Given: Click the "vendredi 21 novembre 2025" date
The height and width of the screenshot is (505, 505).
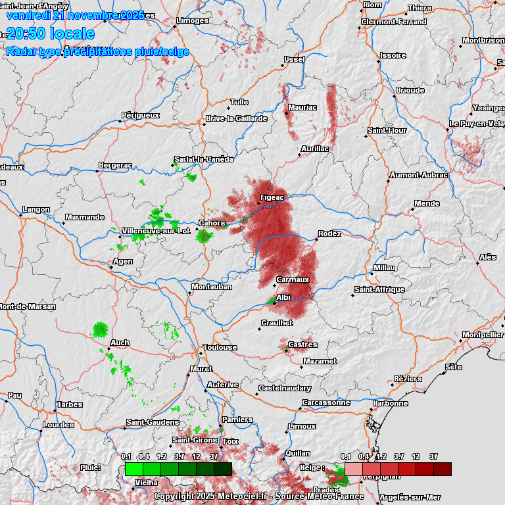Looking at the screenshot, I should click(75, 15).
